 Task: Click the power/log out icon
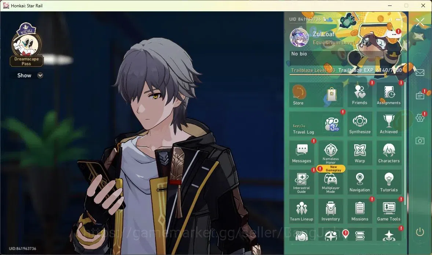click(x=420, y=232)
